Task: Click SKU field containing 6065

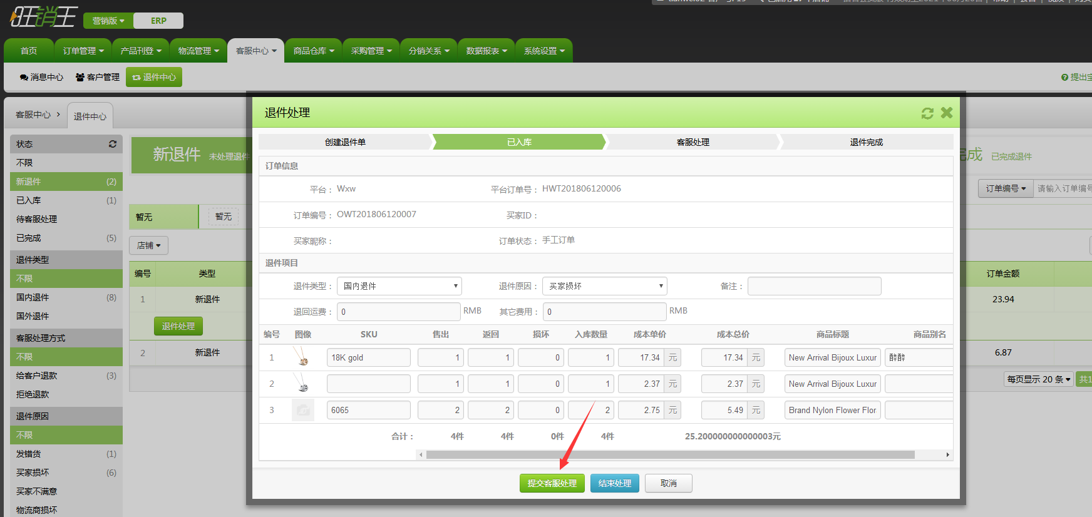Action: click(x=369, y=410)
